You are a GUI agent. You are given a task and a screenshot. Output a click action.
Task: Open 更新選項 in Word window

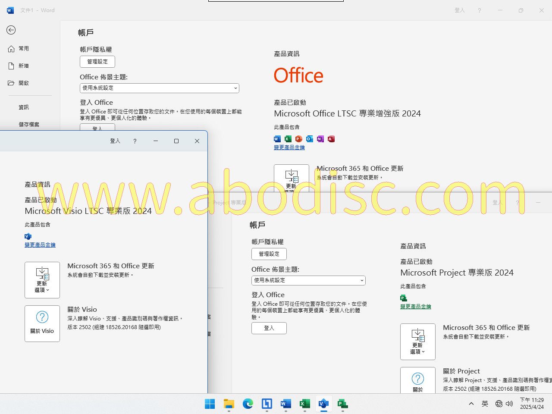pyautogui.click(x=292, y=178)
